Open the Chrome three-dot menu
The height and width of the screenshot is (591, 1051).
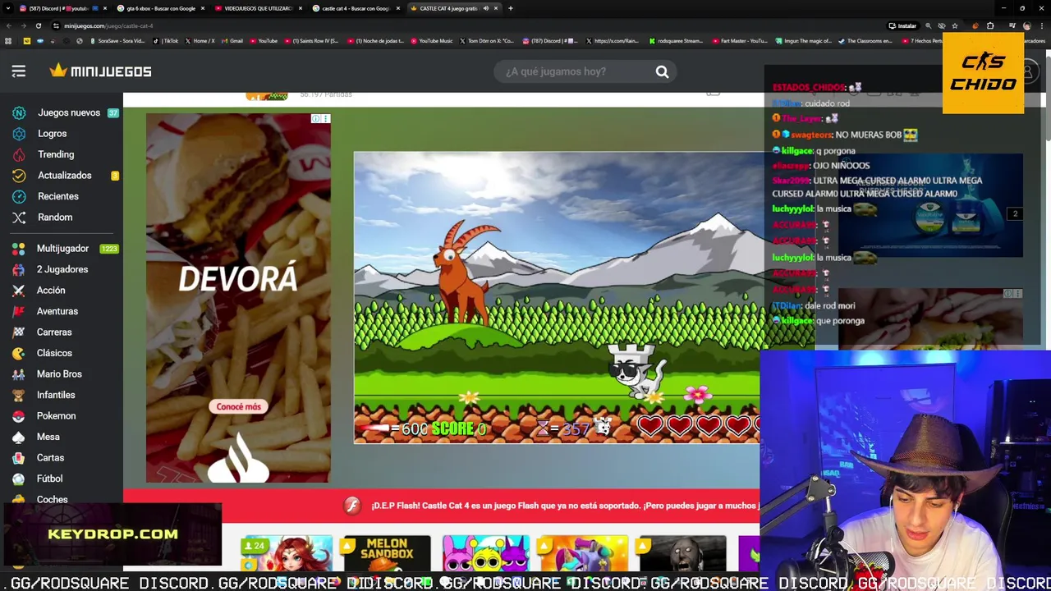tap(1041, 25)
